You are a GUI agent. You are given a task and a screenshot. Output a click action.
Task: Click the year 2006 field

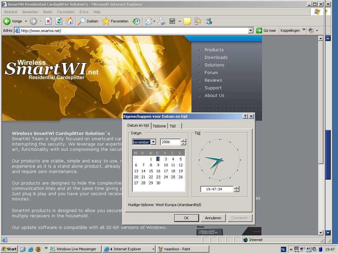click(x=170, y=142)
